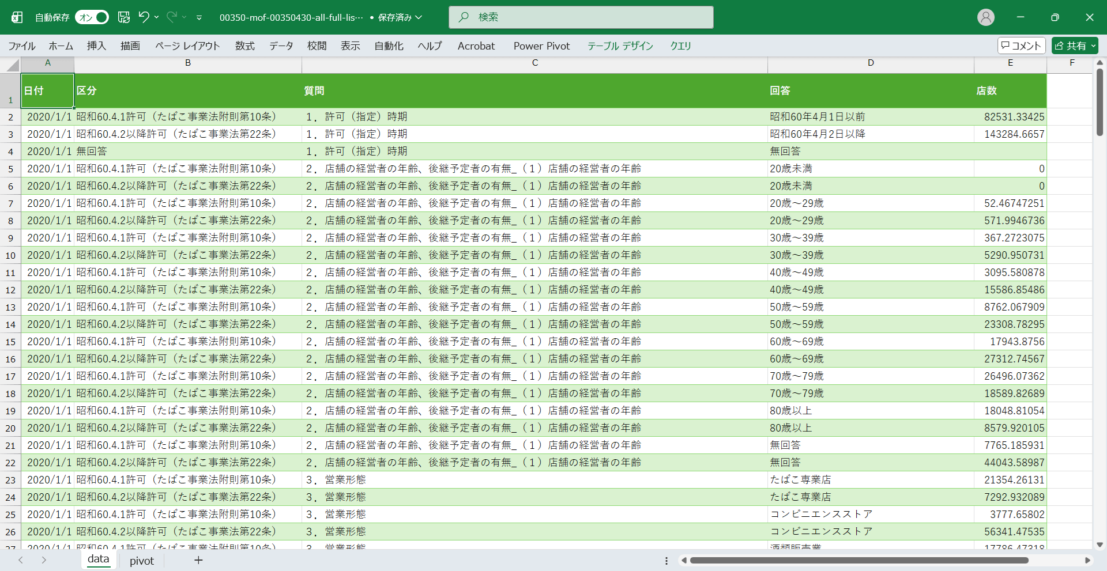The image size is (1107, 571).
Task: Switch to the pivot sheet tab
Action: [x=142, y=561]
